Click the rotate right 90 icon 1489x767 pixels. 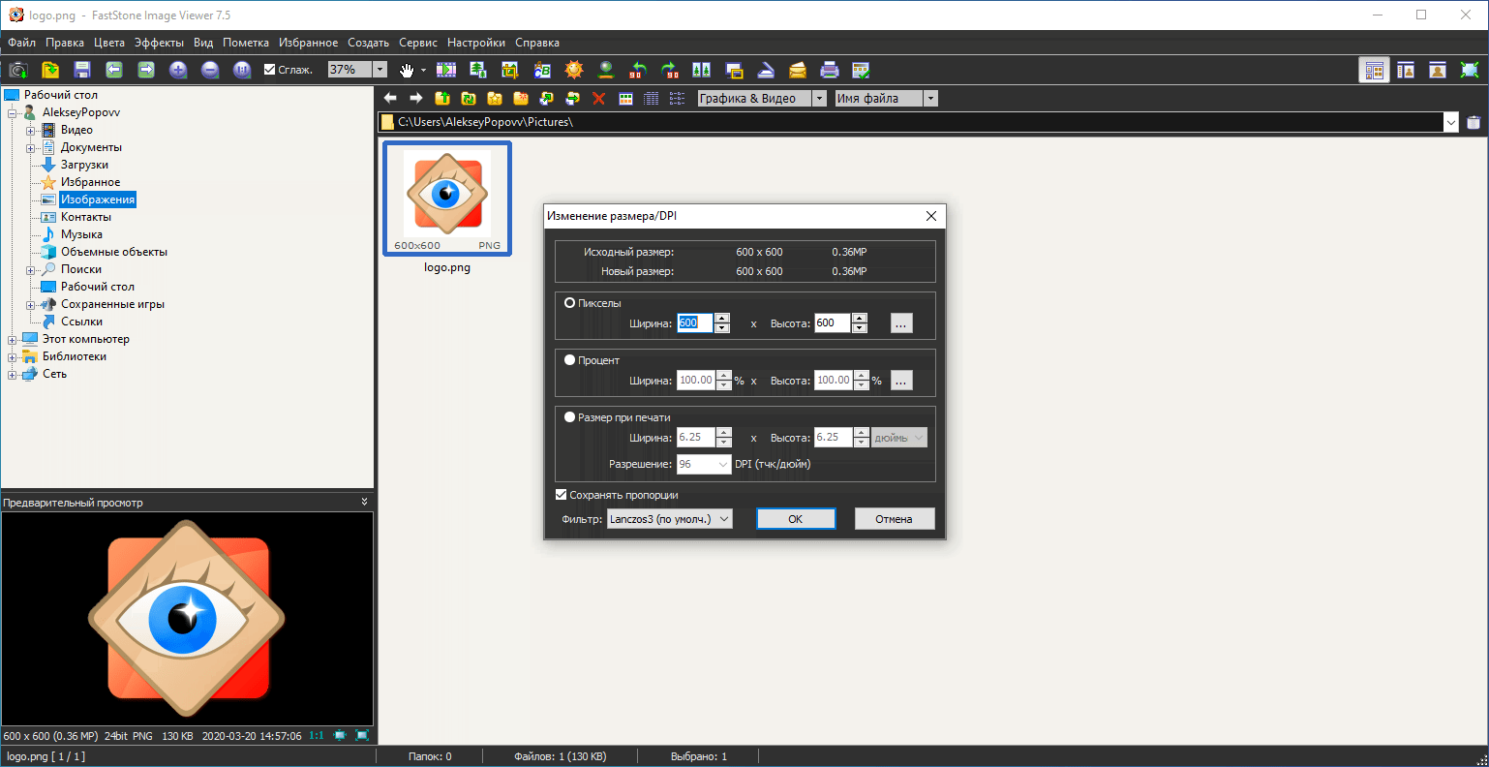pos(670,70)
